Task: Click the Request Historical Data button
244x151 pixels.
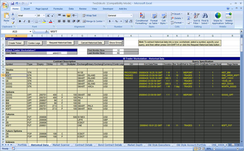Action: click(x=60, y=43)
